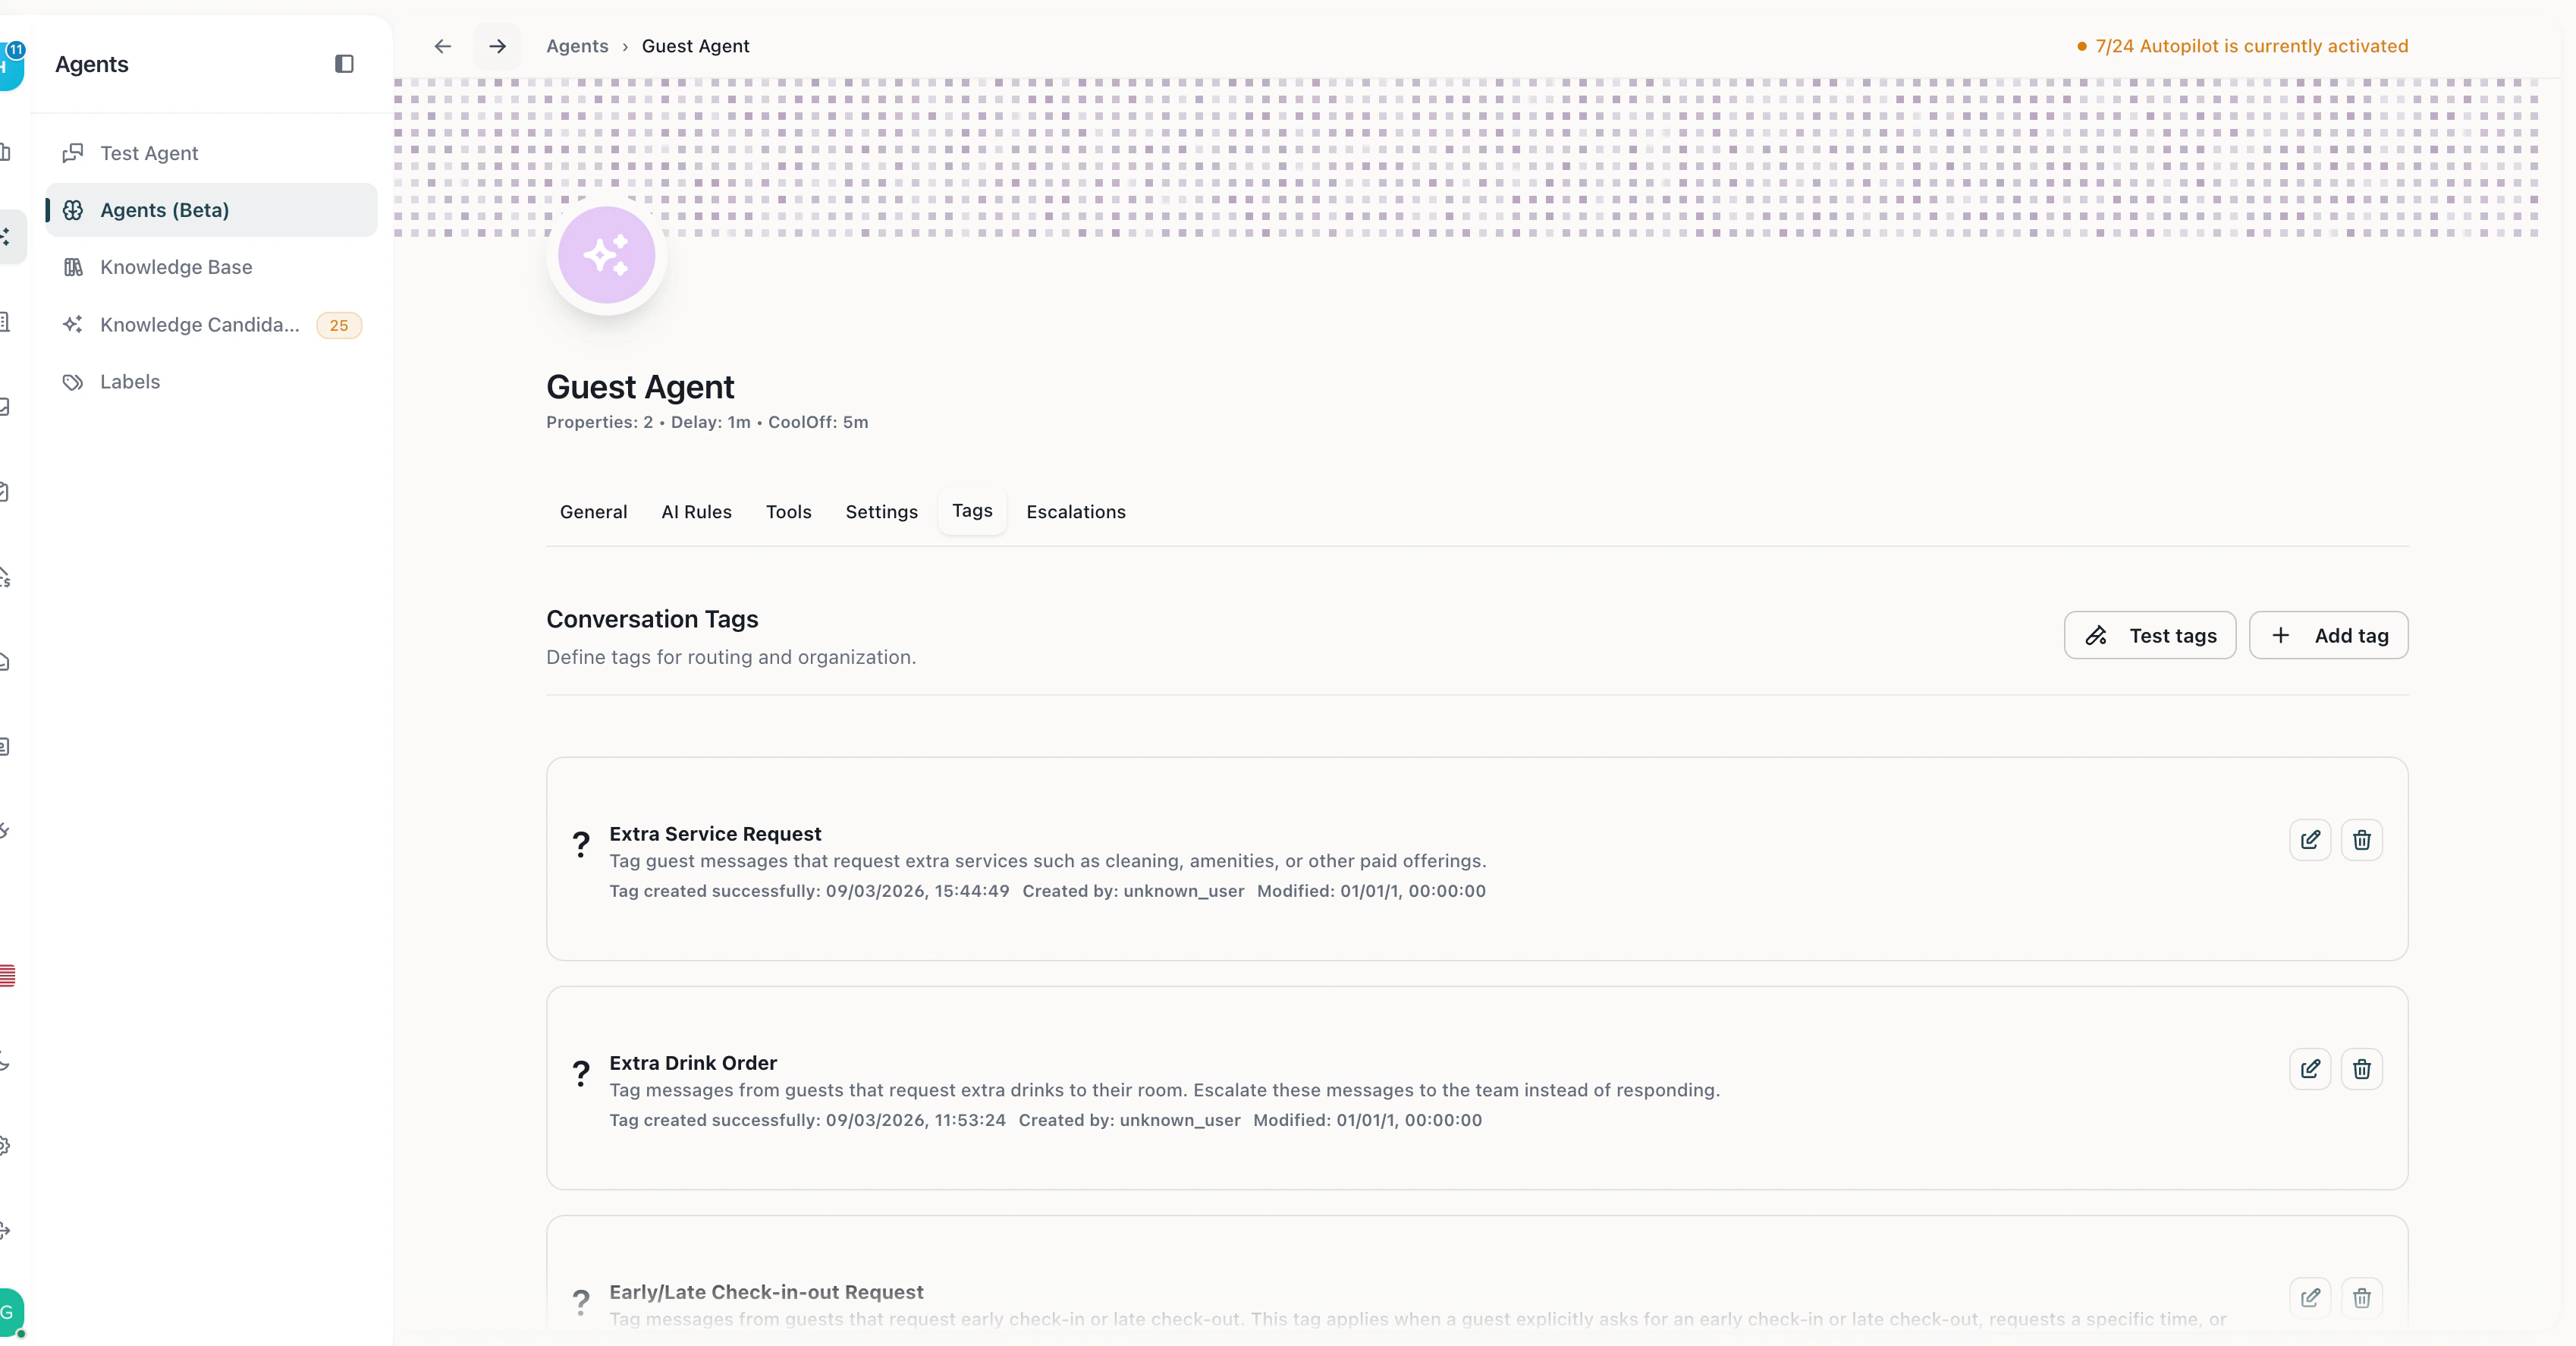The width and height of the screenshot is (2576, 1346).
Task: Open Knowledge Candidates with 25 badge
Action: point(199,325)
